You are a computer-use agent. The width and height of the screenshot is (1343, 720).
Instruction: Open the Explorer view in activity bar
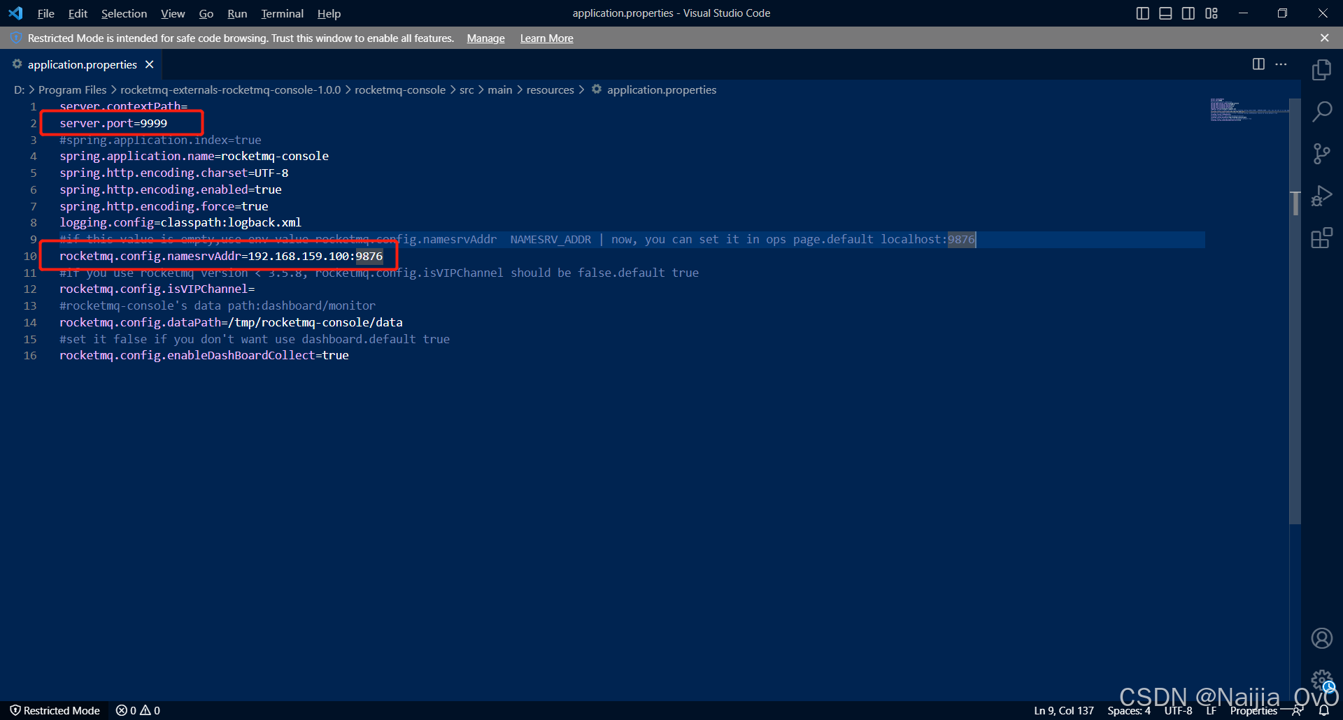[1321, 70]
